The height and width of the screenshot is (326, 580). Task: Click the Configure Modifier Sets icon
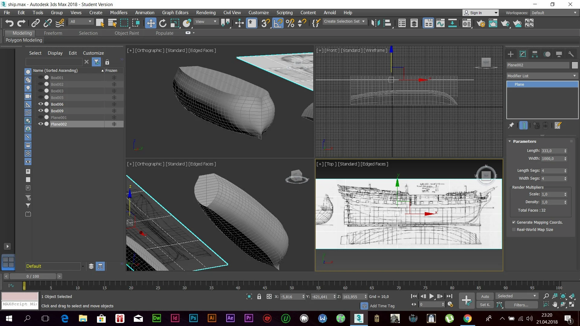(558, 125)
